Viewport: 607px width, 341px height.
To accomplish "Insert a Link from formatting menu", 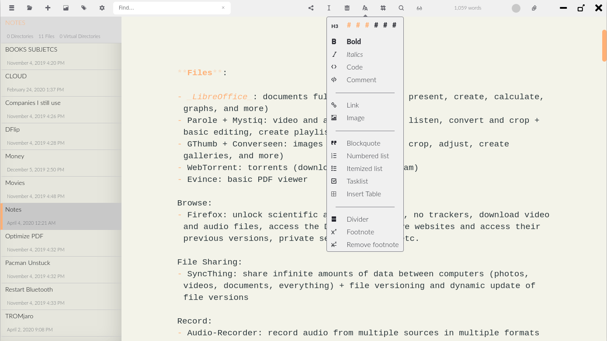I will [365, 105].
